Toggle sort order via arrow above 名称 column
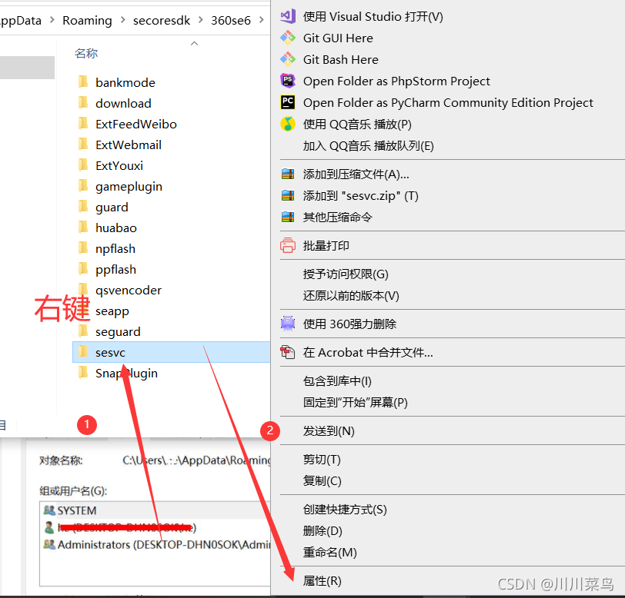This screenshot has width=625, height=598. pyautogui.click(x=195, y=43)
